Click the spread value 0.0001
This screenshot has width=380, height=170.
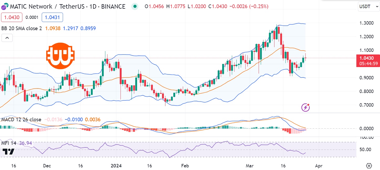32,18
